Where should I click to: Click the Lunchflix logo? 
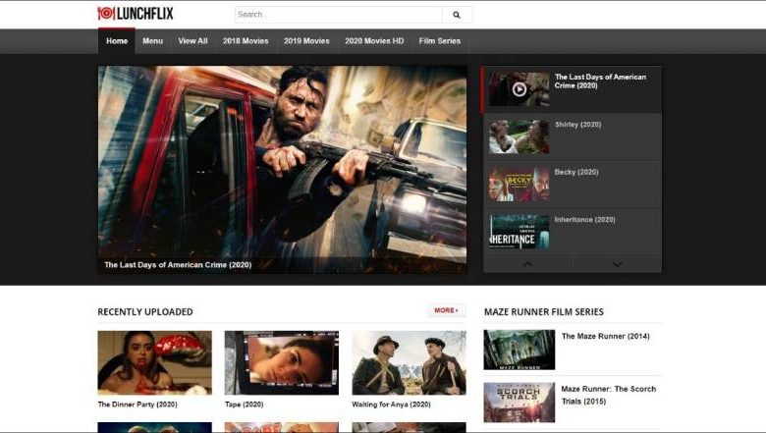click(136, 14)
